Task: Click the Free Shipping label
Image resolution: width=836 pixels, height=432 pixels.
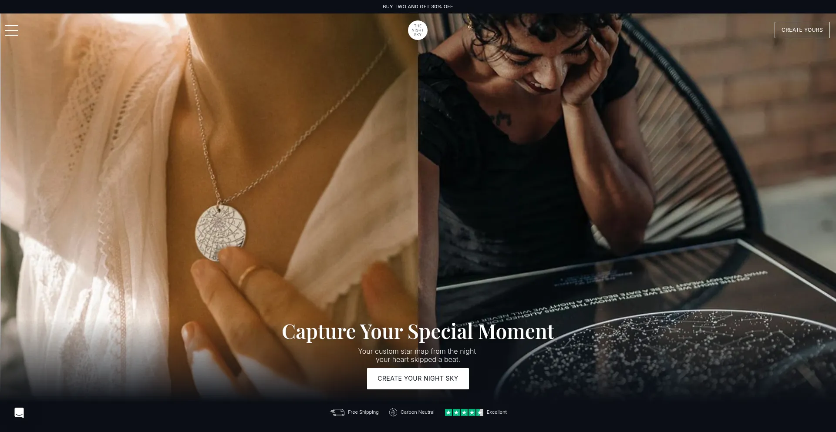Action: point(363,412)
